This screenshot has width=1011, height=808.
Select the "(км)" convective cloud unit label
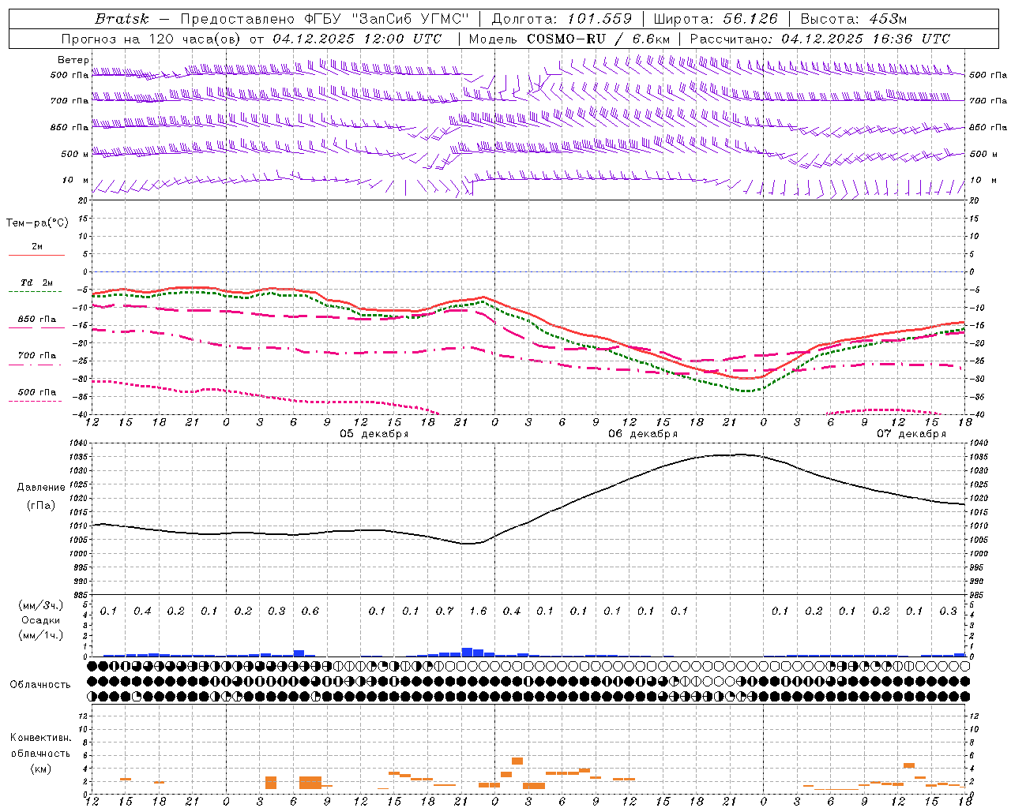40,769
